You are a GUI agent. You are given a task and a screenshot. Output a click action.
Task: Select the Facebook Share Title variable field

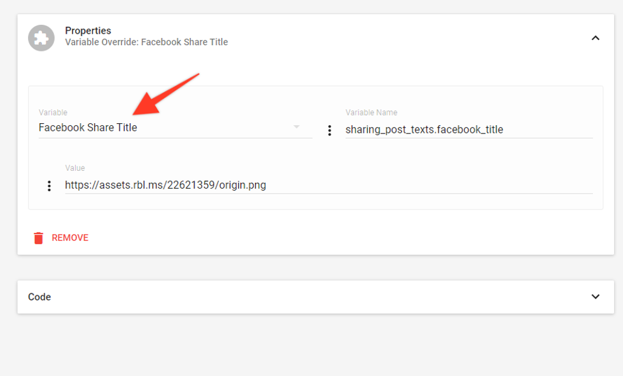click(159, 128)
